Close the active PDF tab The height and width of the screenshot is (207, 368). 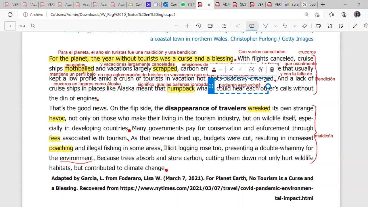[209, 5]
